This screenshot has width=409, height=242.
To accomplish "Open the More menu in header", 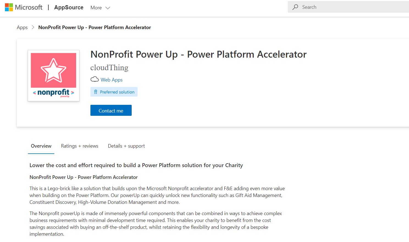I will pos(100,8).
